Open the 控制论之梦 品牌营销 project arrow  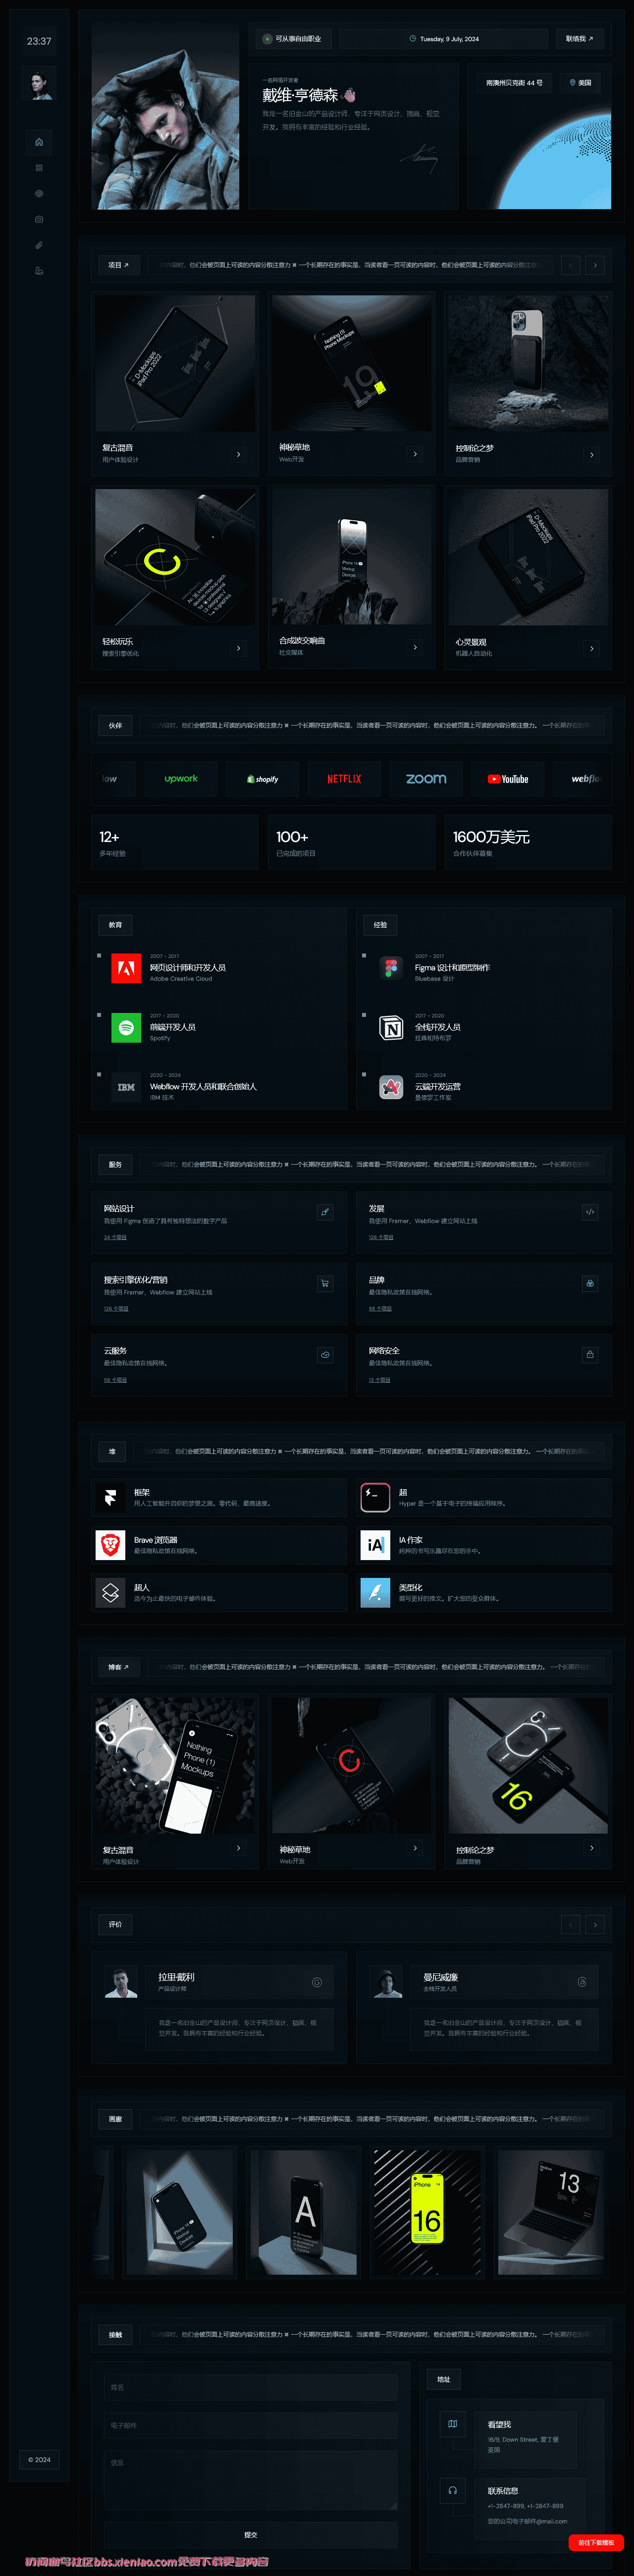592,454
